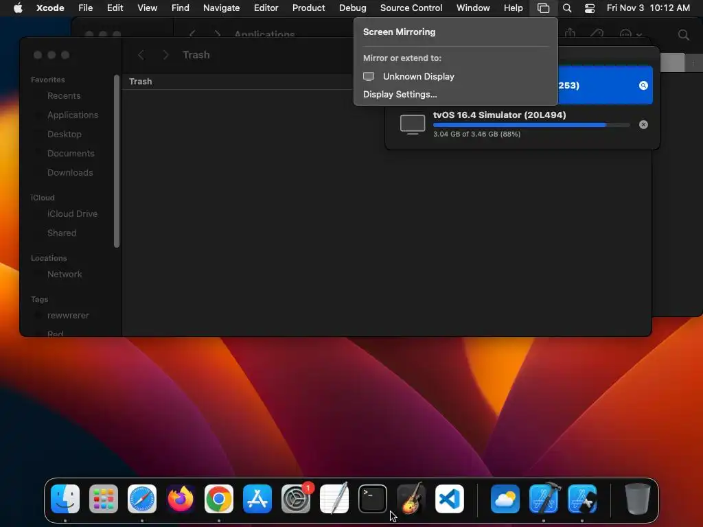The height and width of the screenshot is (527, 703).
Task: Click the tvOS 16.4 Simulator progress bar
Action: [x=531, y=125]
